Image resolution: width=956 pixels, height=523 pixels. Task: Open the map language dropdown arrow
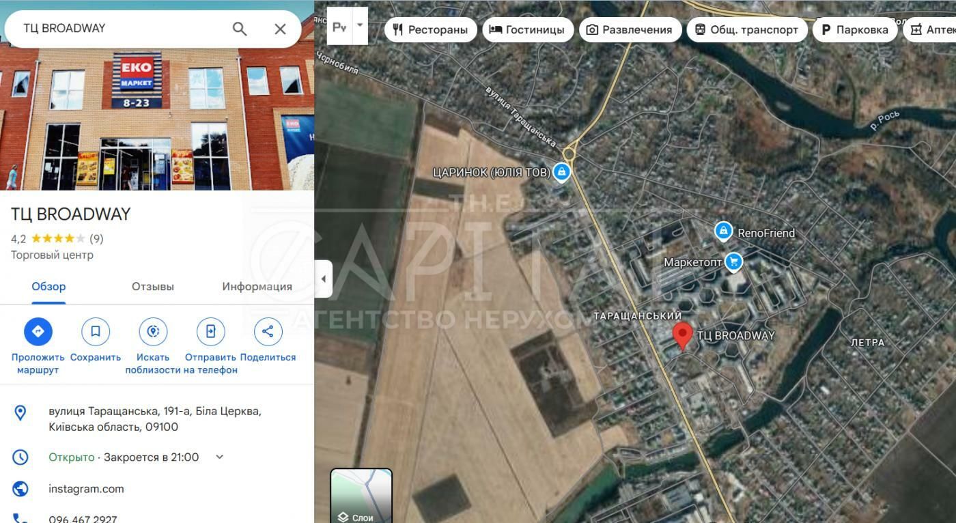(360, 26)
